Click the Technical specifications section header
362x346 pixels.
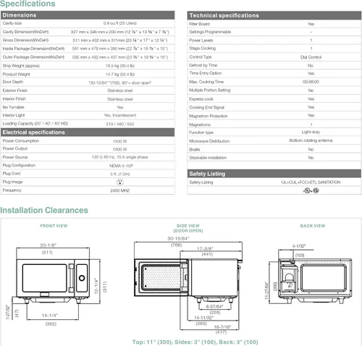click(274, 15)
